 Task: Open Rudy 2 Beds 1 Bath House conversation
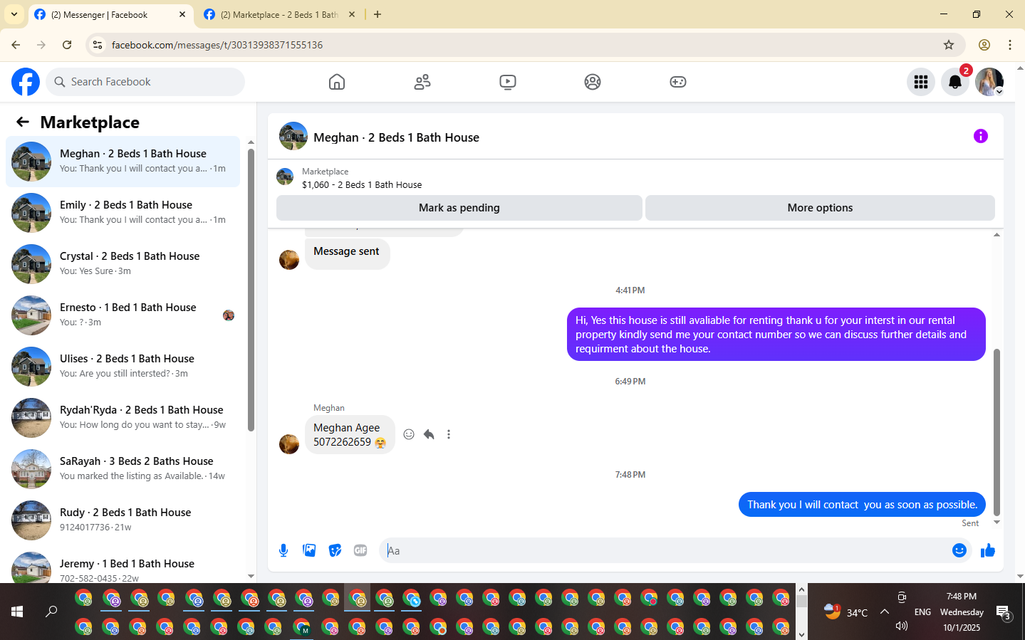tap(123, 520)
